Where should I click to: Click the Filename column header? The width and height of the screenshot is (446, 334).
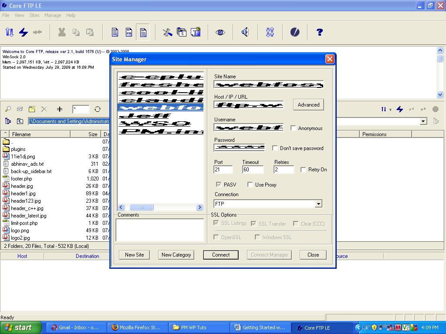tap(40, 134)
